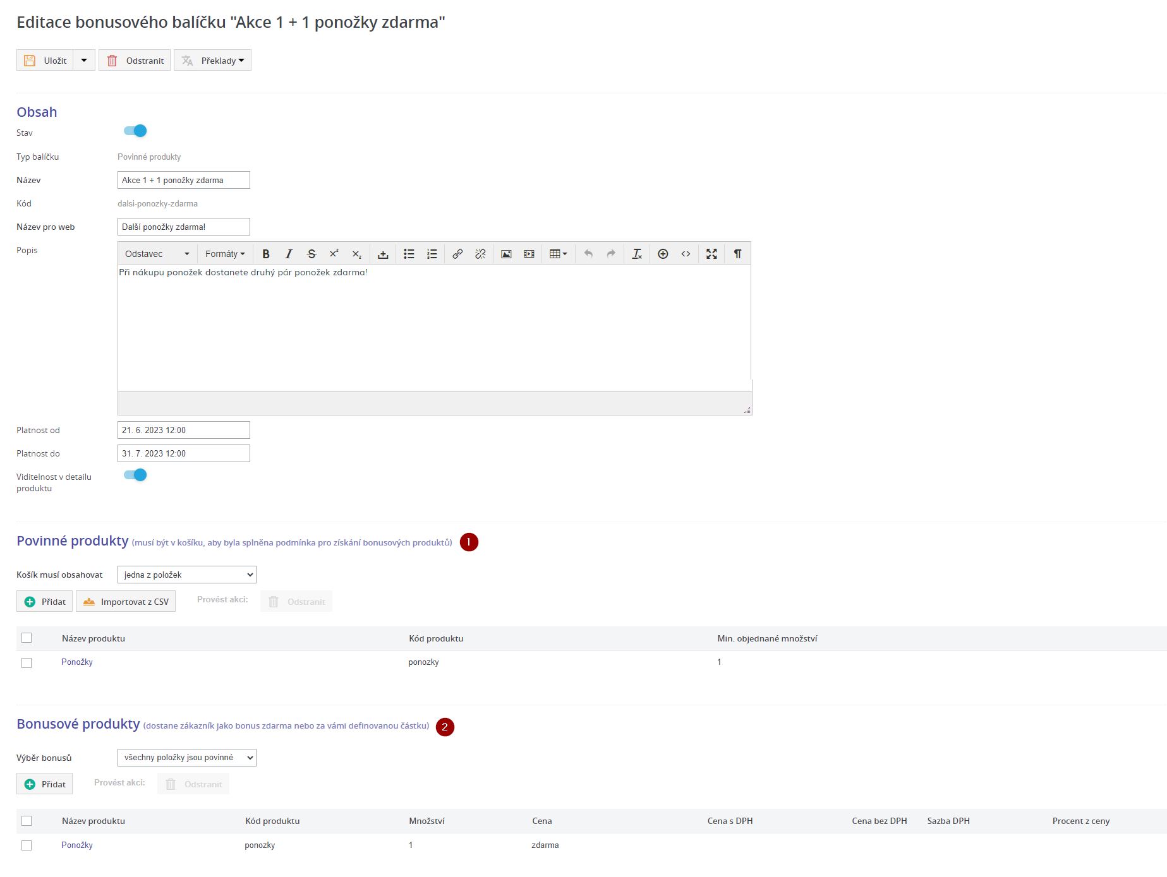Click Importovat z CSV button
Viewport: 1167px width, 877px height.
[126, 602]
